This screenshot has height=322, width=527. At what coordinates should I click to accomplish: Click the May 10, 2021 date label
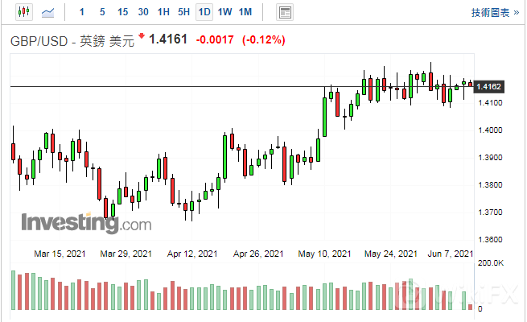324,254
